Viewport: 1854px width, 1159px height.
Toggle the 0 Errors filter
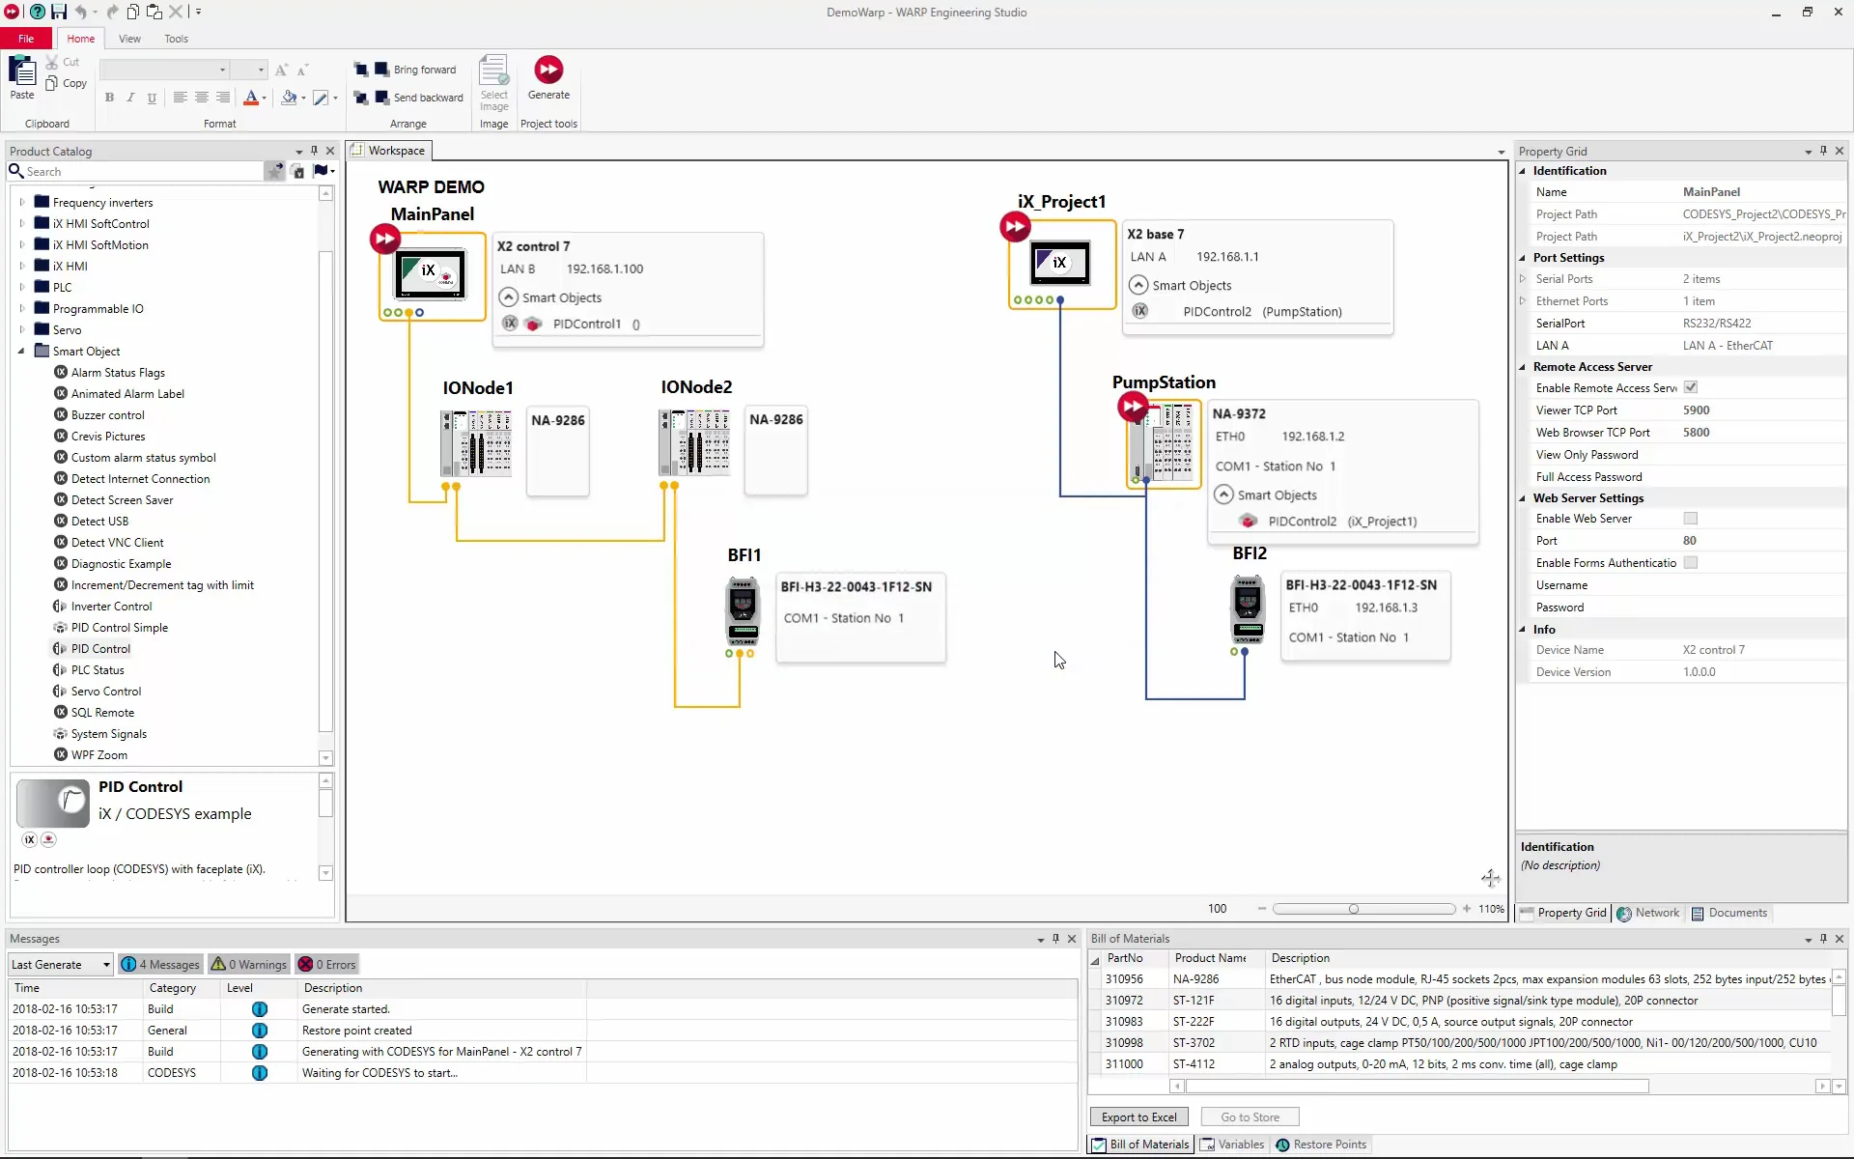[x=327, y=964]
